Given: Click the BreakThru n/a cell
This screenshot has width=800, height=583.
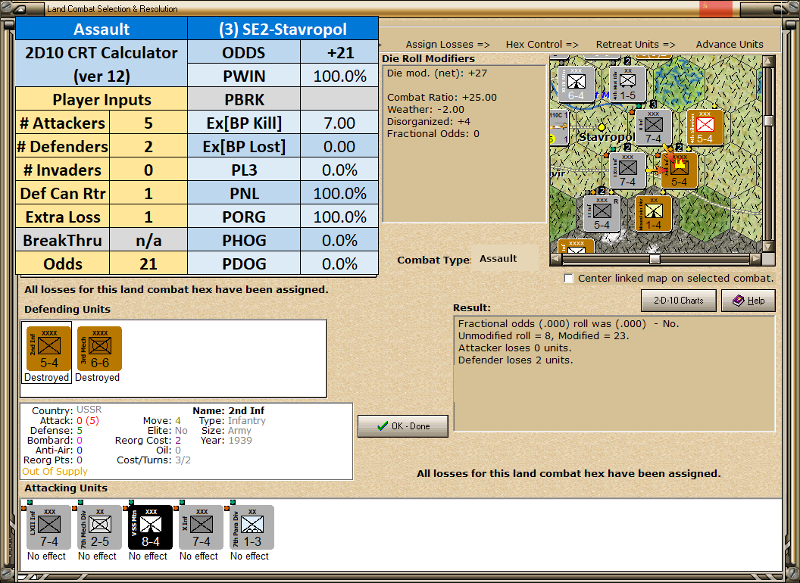Looking at the screenshot, I should [x=148, y=240].
